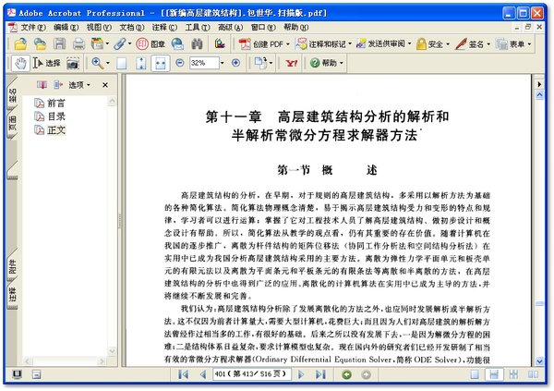Image resolution: width=554 pixels, height=391 pixels.
Task: Click the small window icon in the status bar
Action: (x=36, y=374)
